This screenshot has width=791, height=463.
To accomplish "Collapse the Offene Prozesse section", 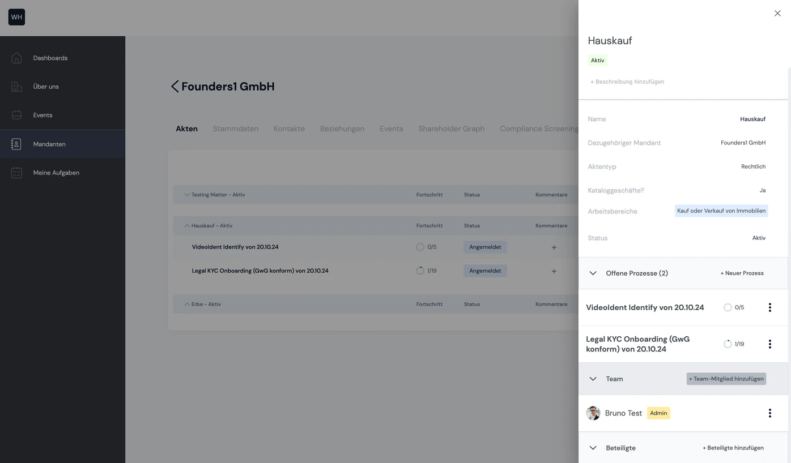I will 593,273.
